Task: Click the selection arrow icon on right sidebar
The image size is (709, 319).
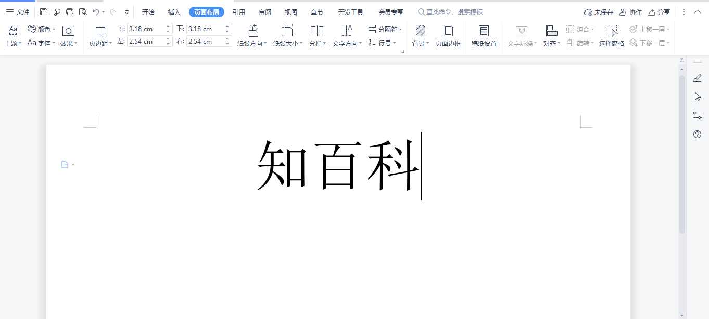Action: tap(698, 96)
